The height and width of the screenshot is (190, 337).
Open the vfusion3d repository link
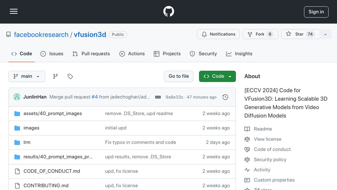(90, 34)
